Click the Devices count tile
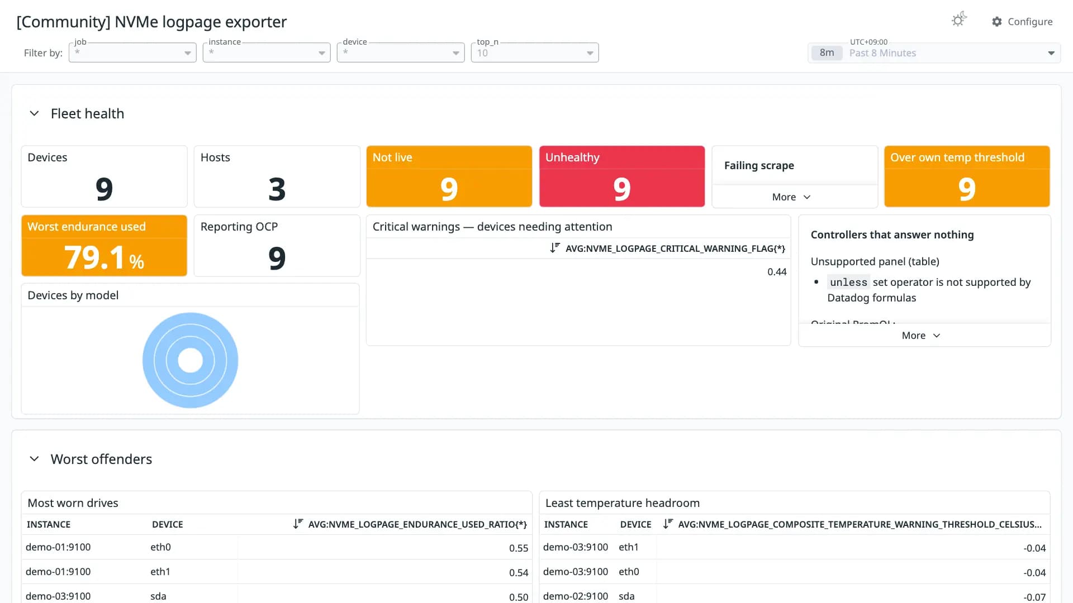The height and width of the screenshot is (603, 1073). (104, 176)
